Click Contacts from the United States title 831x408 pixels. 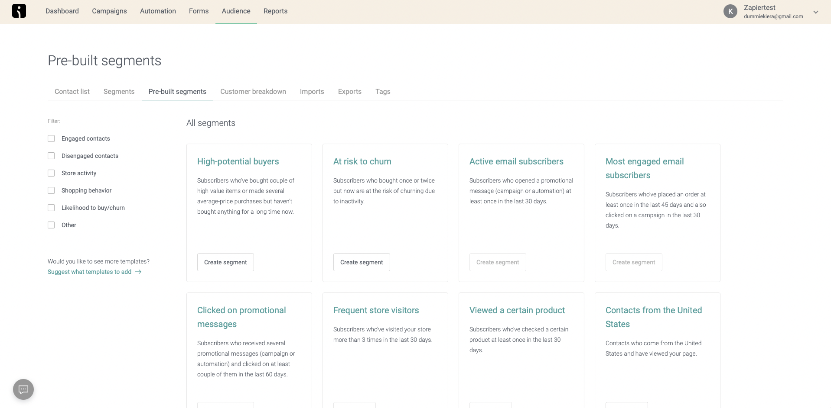coord(654,317)
